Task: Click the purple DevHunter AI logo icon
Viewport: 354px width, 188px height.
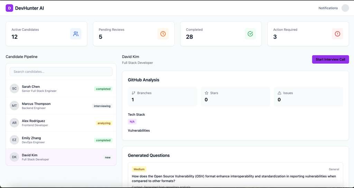Action: click(9, 8)
